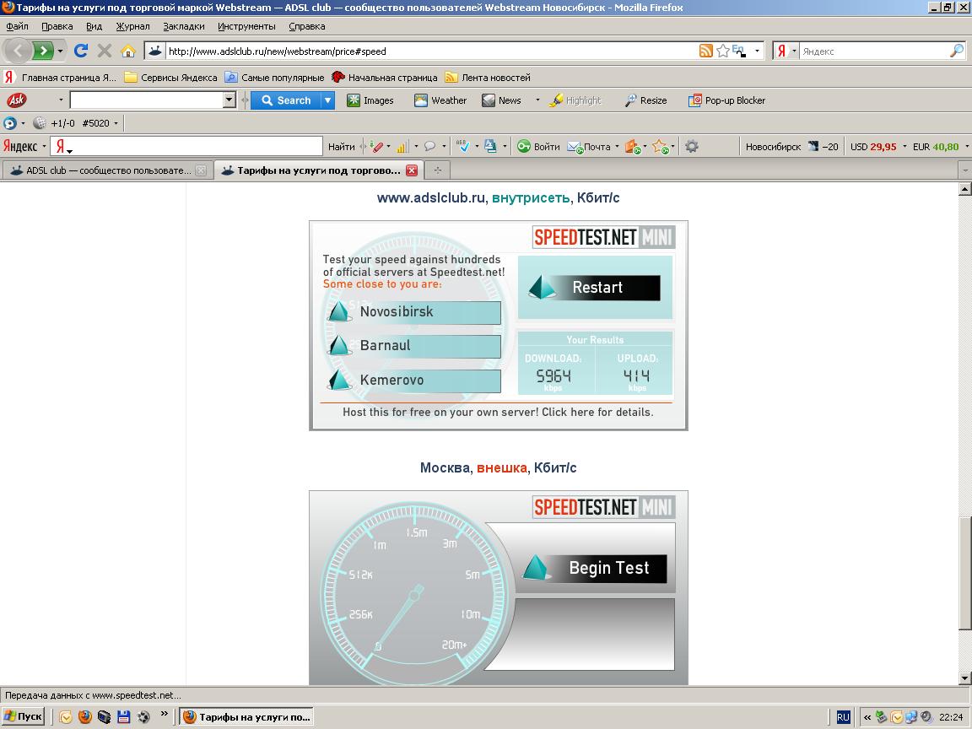The height and width of the screenshot is (729, 972).
Task: Select the Novosibirsk speedtest server
Action: (x=414, y=312)
